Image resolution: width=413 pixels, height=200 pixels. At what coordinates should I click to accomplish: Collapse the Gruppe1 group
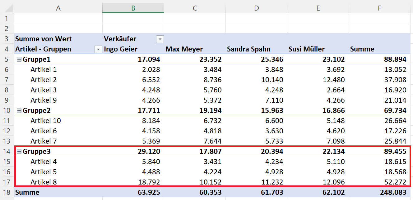19,59
